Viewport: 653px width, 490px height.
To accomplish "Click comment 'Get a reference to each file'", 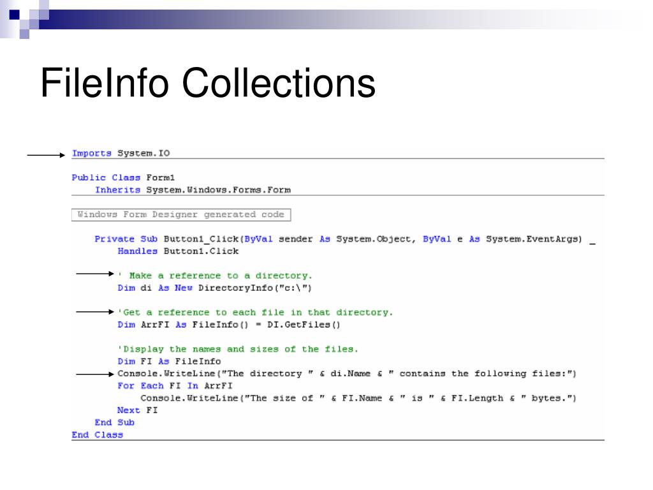I will 255,313.
